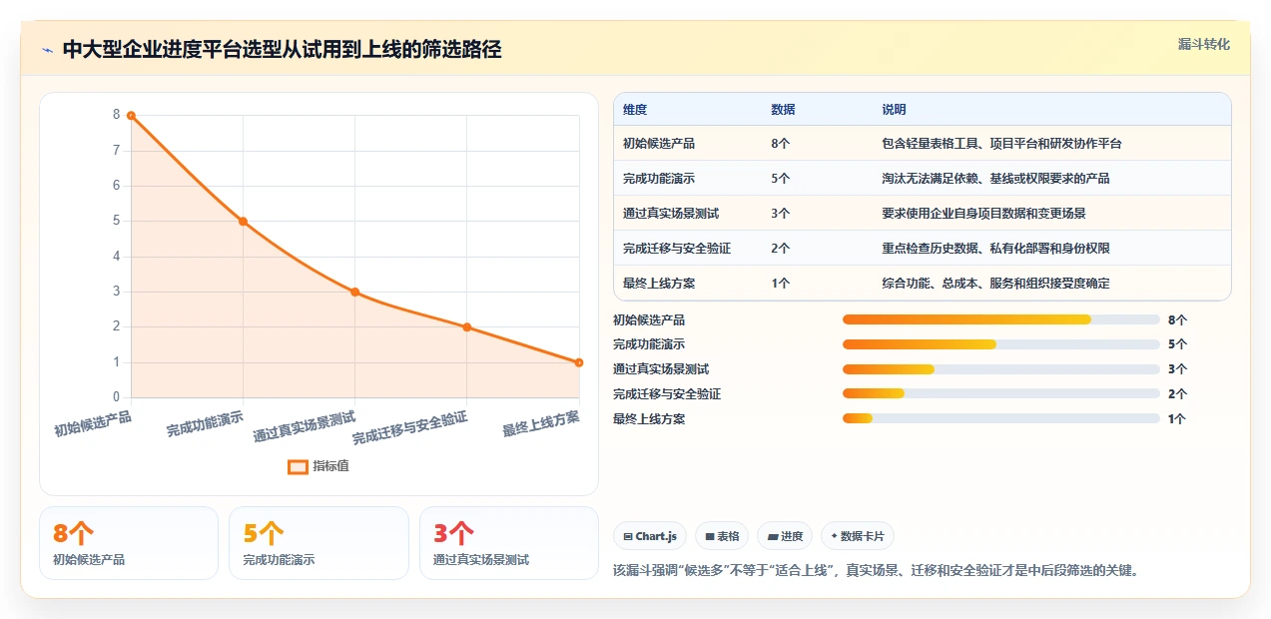Image resolution: width=1271 pixels, height=619 pixels.
Task: Click the 数据 table column header
Action: pyautogui.click(x=783, y=110)
